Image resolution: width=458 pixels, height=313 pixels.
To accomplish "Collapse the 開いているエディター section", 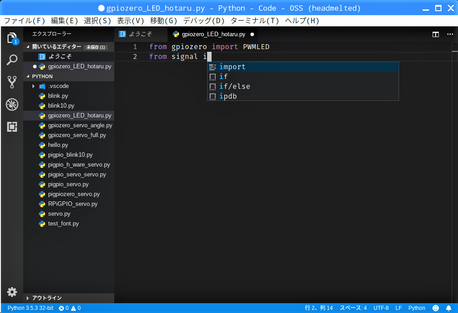I will point(28,47).
